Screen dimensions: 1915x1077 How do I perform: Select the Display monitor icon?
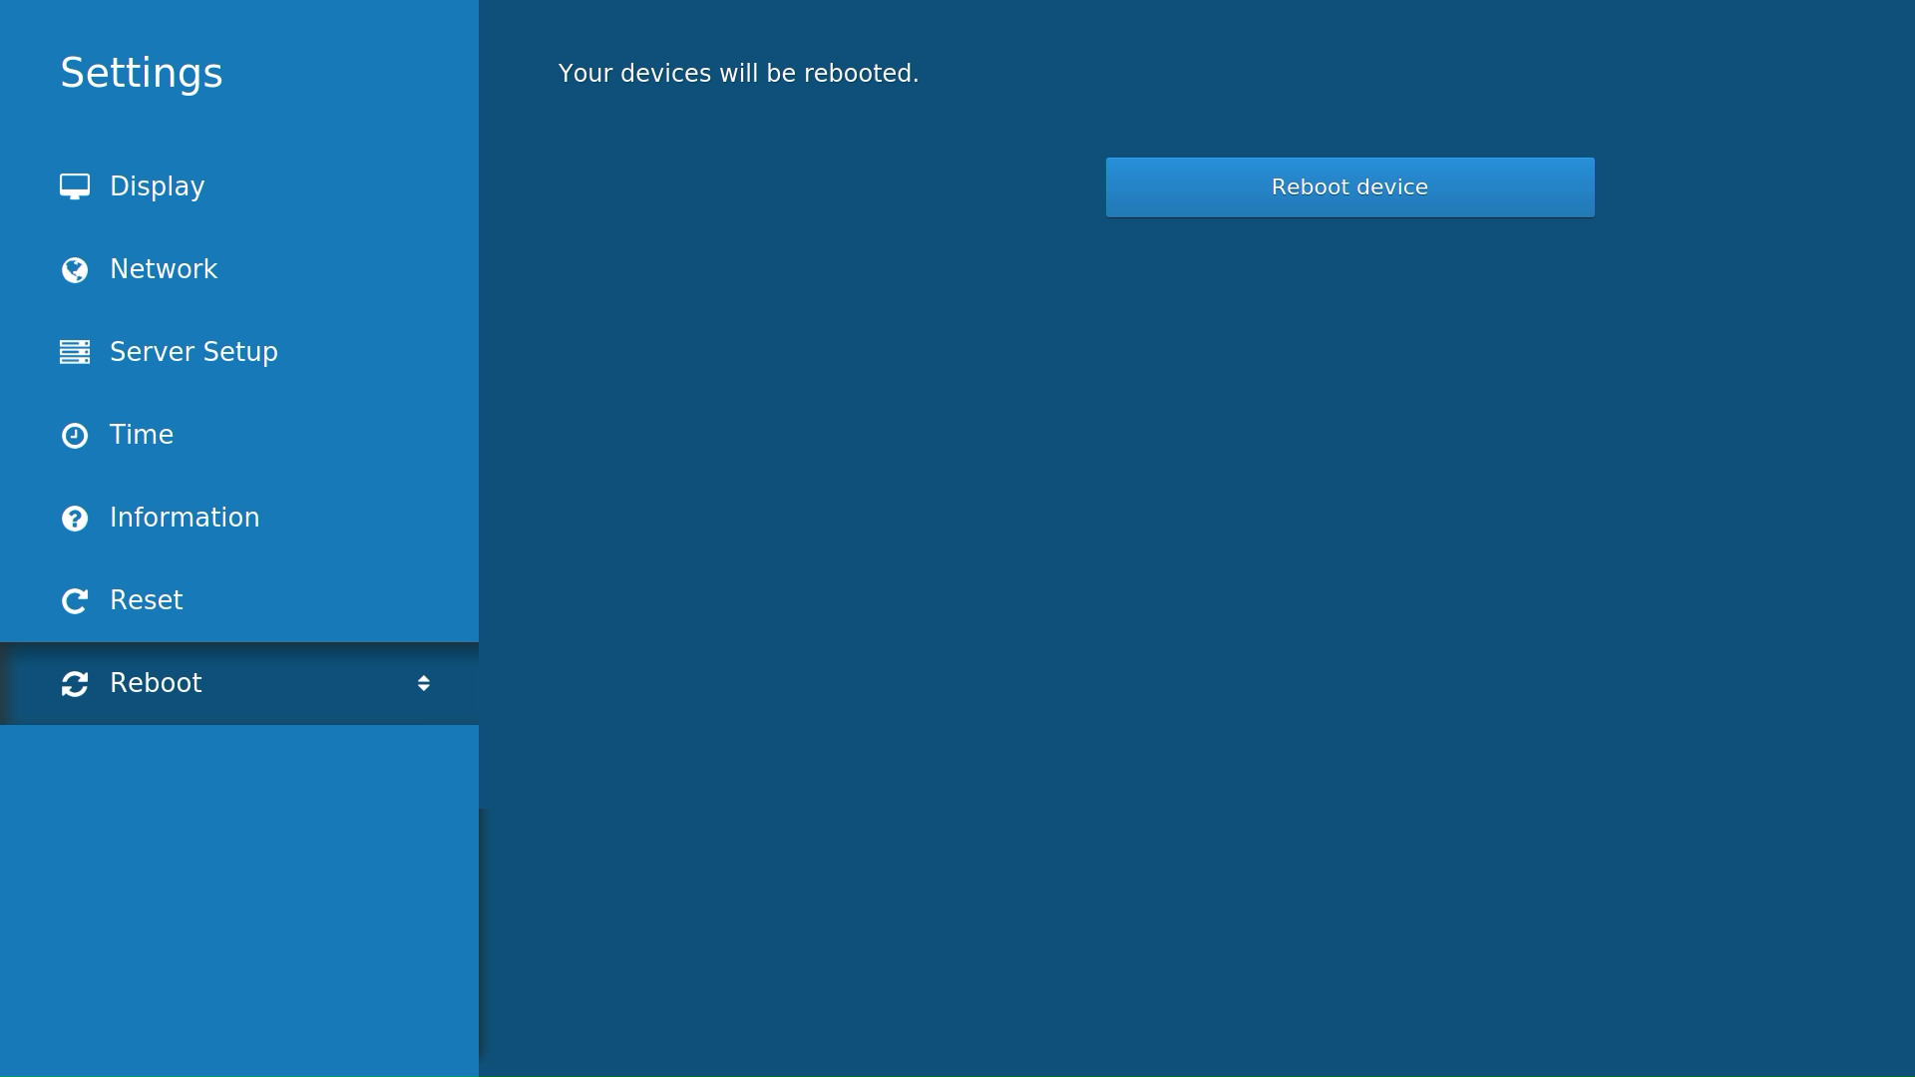coord(76,185)
